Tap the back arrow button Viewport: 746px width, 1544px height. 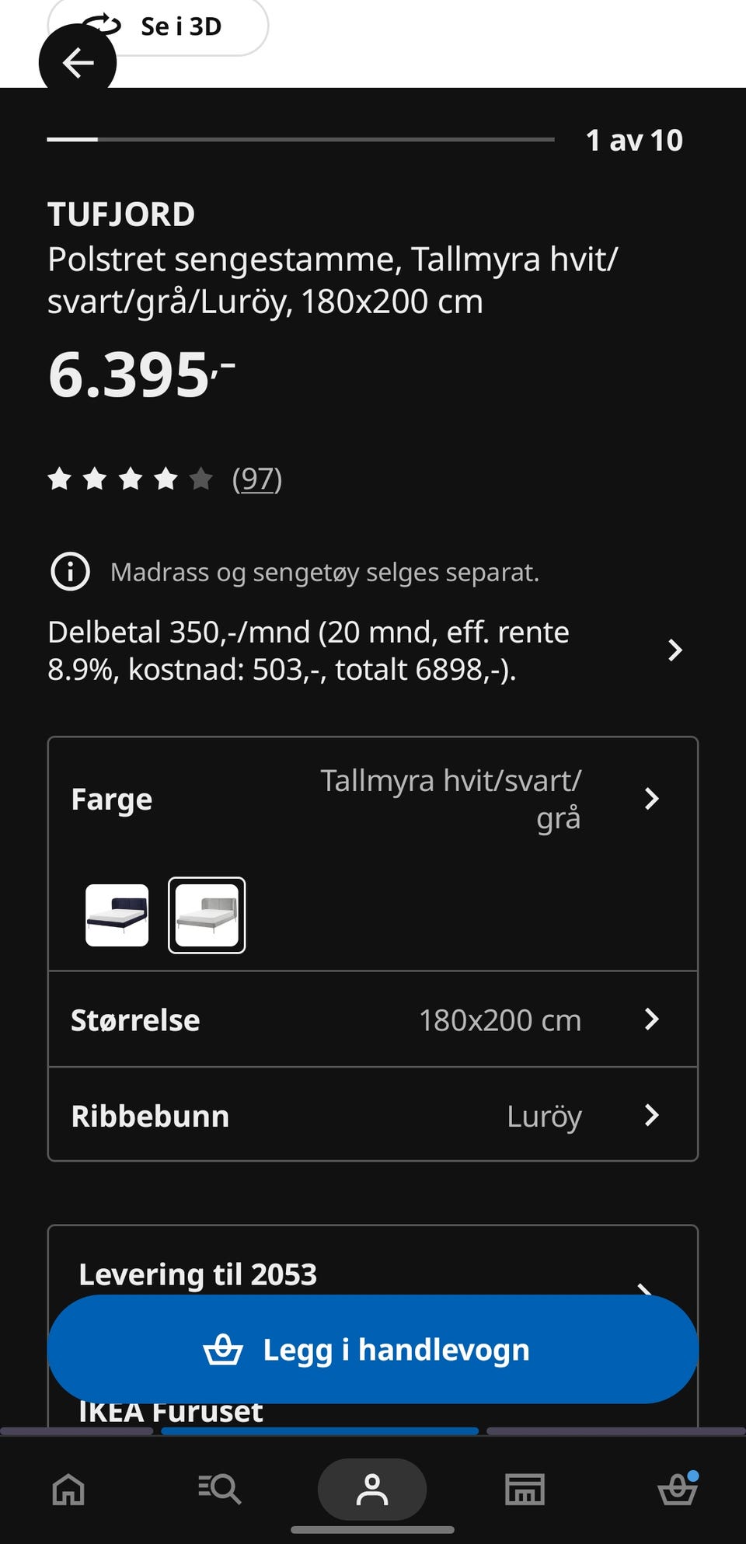(x=78, y=63)
